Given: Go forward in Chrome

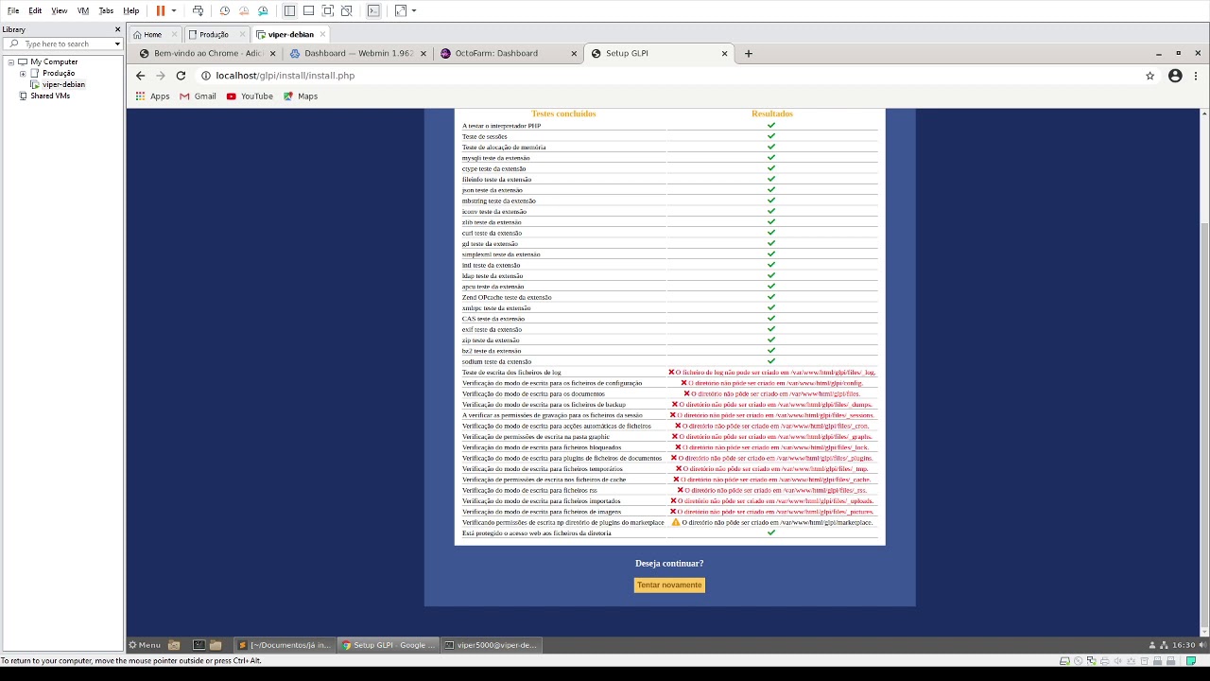Looking at the screenshot, I should [160, 76].
